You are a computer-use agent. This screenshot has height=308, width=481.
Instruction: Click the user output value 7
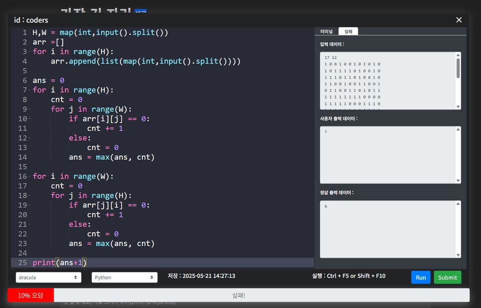pyautogui.click(x=326, y=132)
